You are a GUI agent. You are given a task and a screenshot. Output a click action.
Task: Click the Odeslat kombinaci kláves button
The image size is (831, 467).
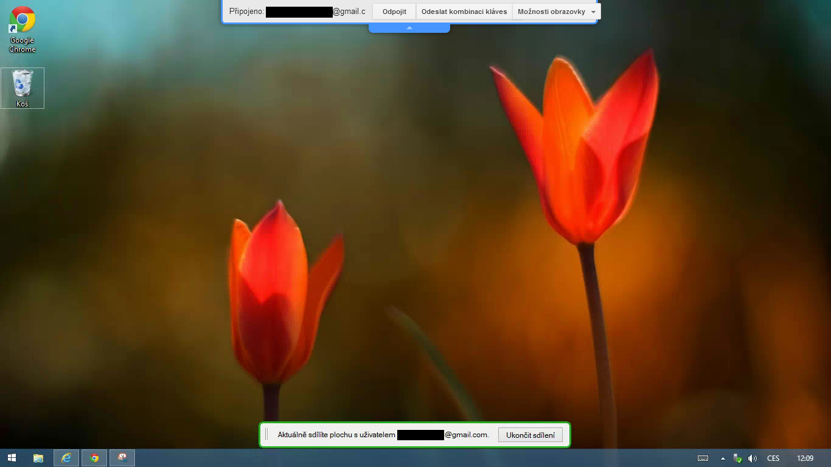click(x=464, y=11)
